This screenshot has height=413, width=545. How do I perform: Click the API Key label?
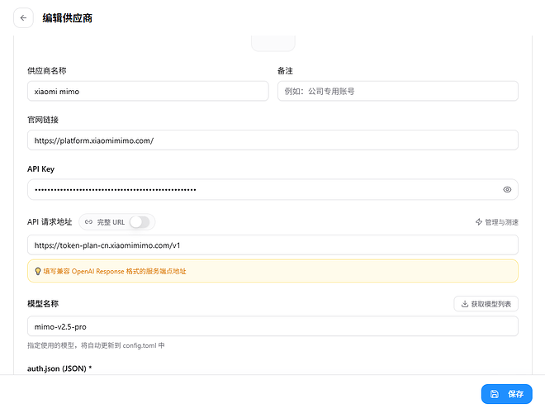tap(40, 169)
